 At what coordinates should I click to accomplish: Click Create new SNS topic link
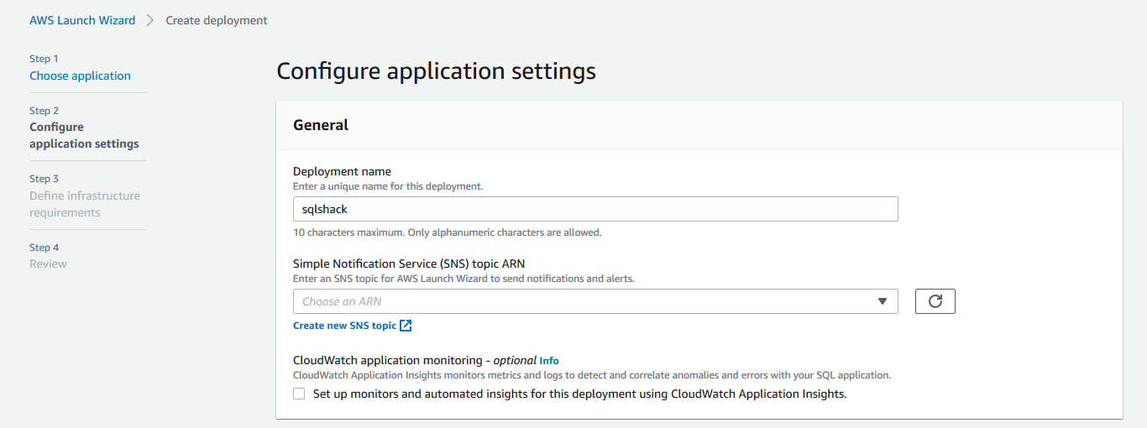(x=344, y=326)
